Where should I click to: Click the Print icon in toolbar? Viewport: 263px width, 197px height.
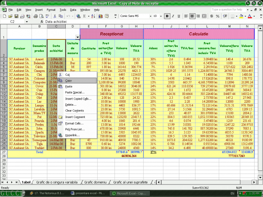(35, 16)
